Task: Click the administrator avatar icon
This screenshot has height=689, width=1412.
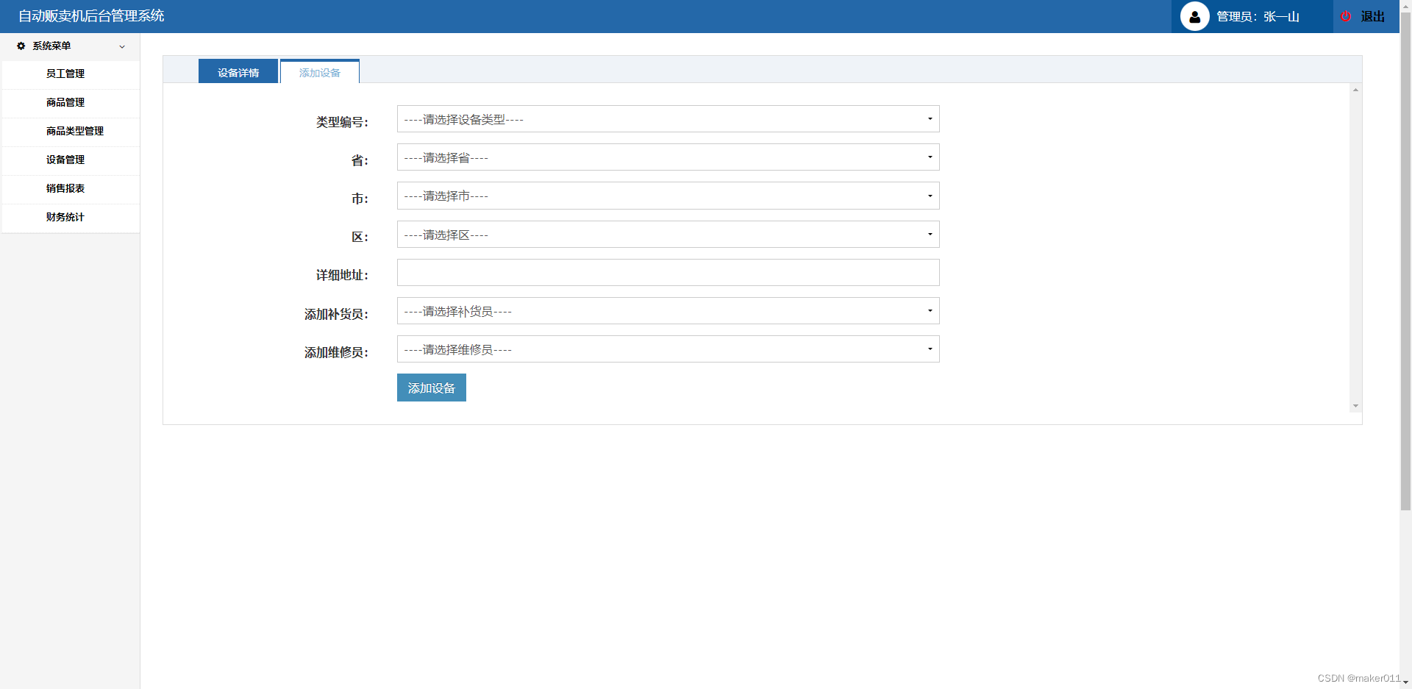Action: (x=1194, y=16)
